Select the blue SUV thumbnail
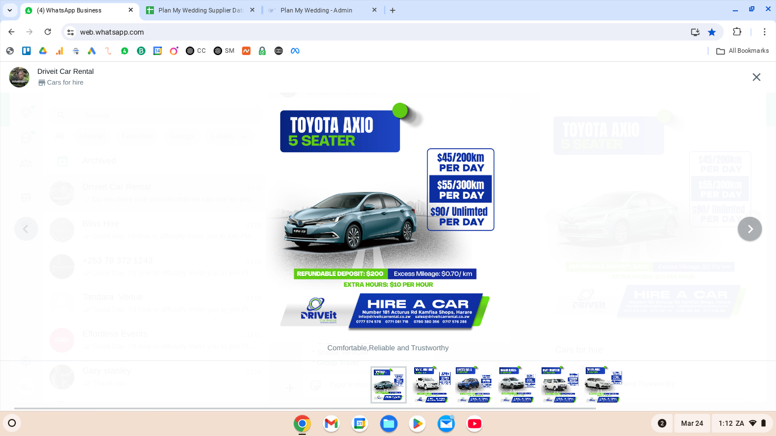Screen dimensions: 776x436 473,384
